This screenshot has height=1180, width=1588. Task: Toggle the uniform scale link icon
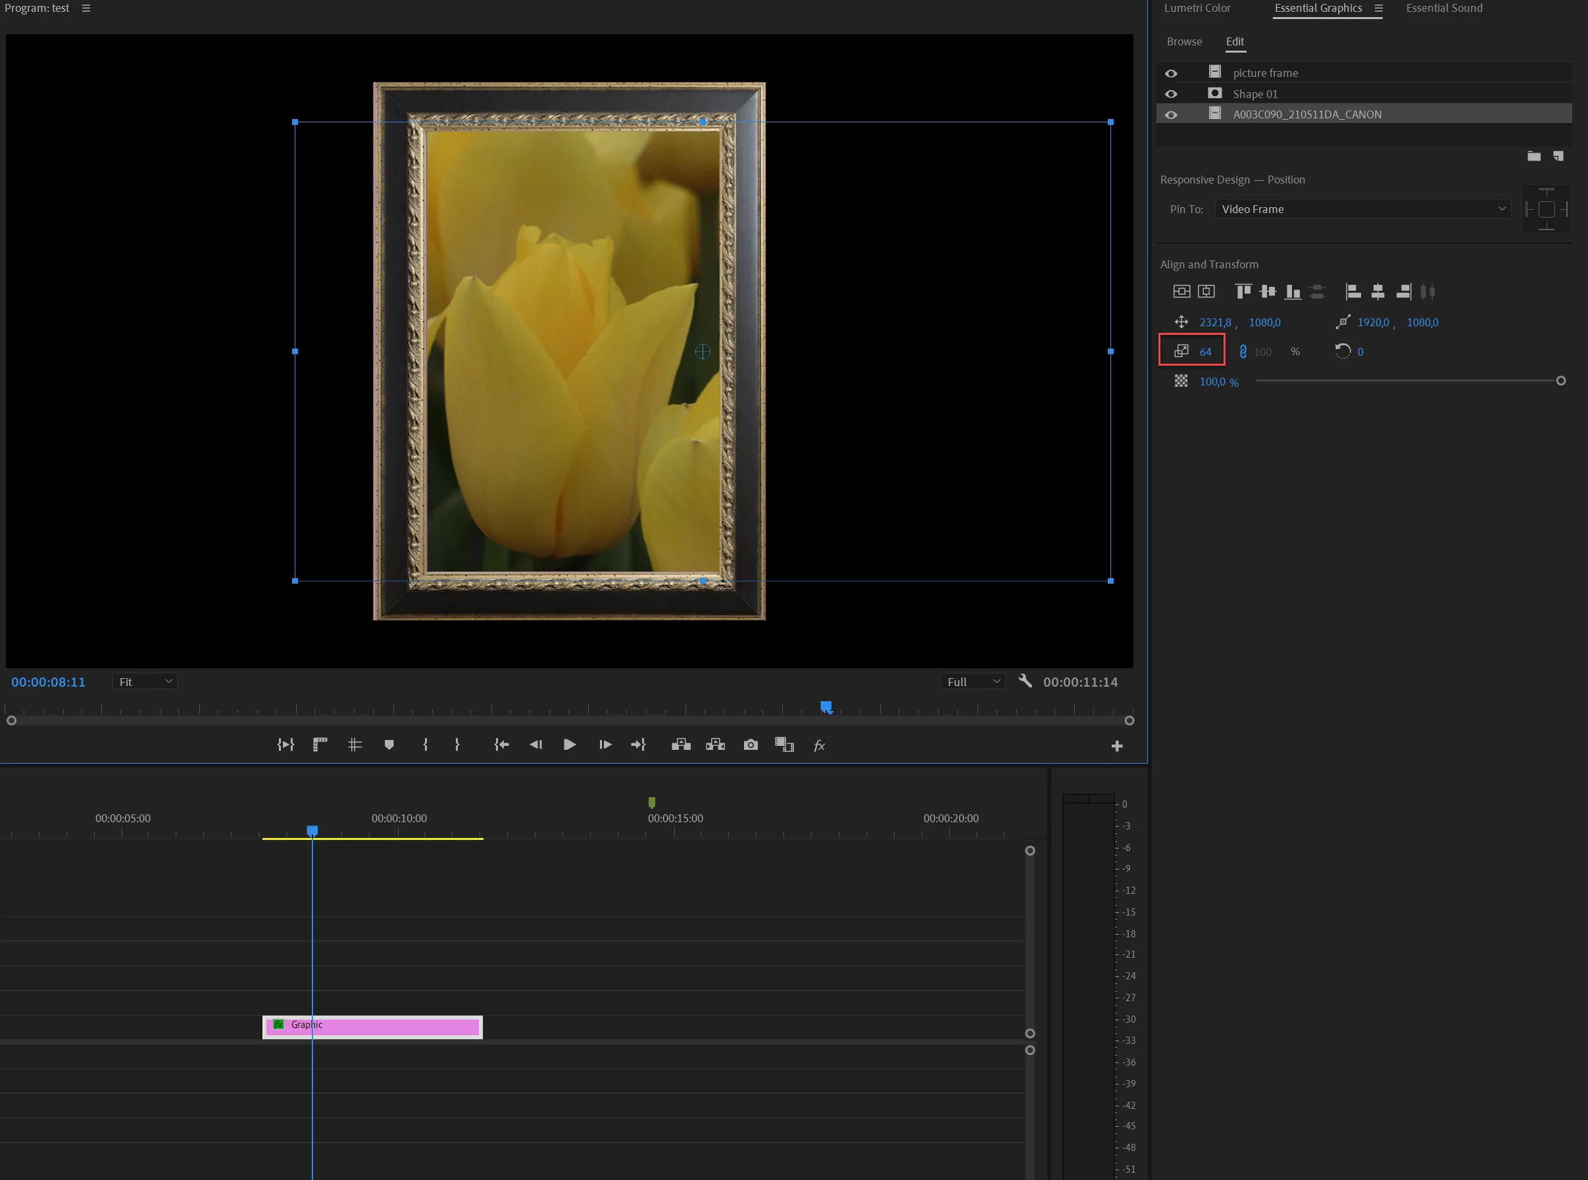click(1243, 351)
